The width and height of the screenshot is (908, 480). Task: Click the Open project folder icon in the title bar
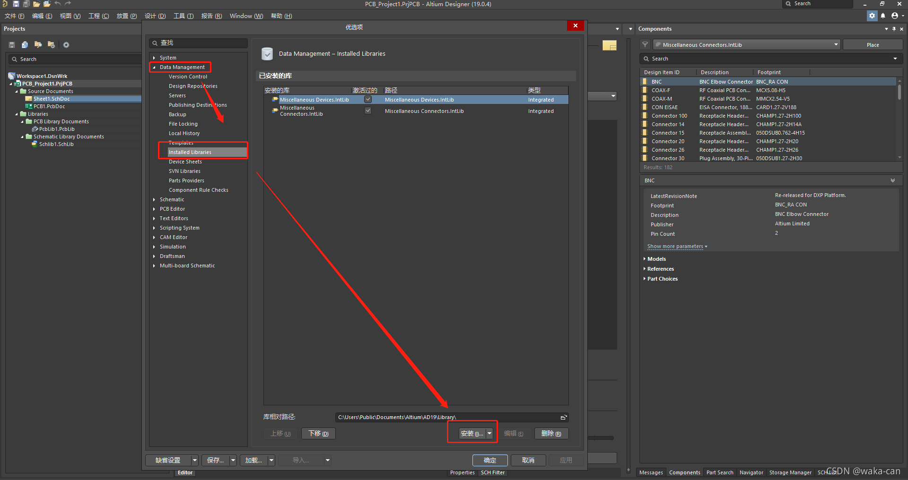[47, 4]
